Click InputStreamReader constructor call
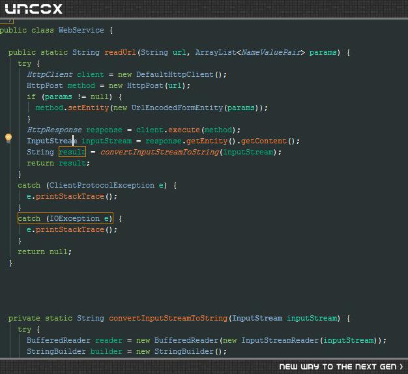 click(280, 340)
